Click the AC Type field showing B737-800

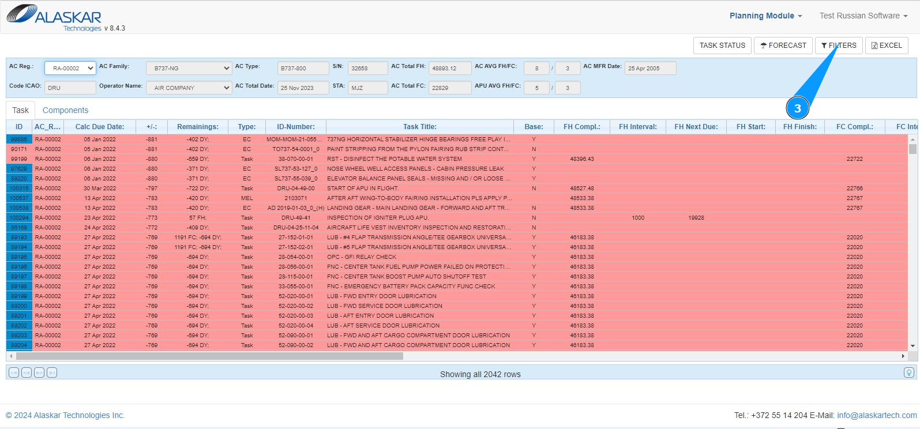pos(303,68)
